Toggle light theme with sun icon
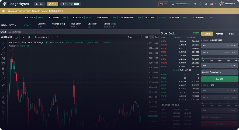 click(x=200, y=4)
